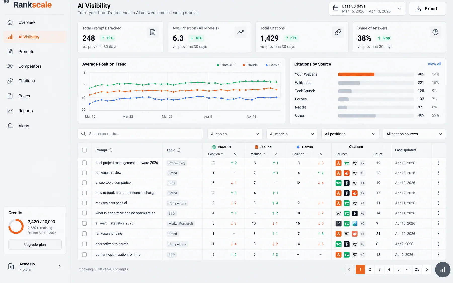Open the floating chart widget button

[x=443, y=270]
